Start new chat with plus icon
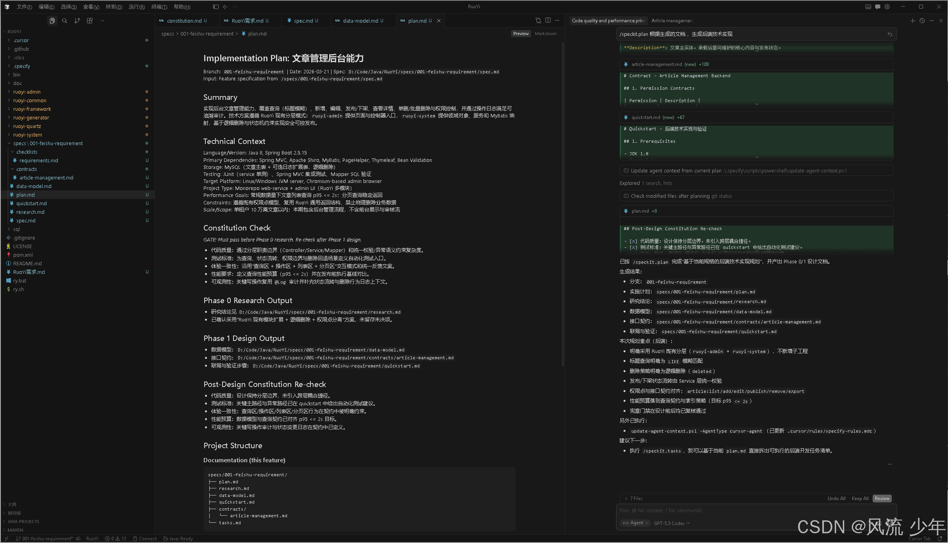 pos(912,21)
